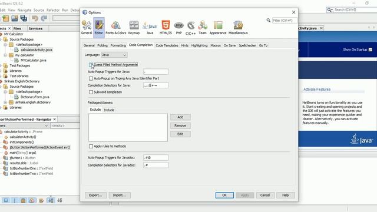Focus Completion Selectors for Javadoc field

[156, 165]
